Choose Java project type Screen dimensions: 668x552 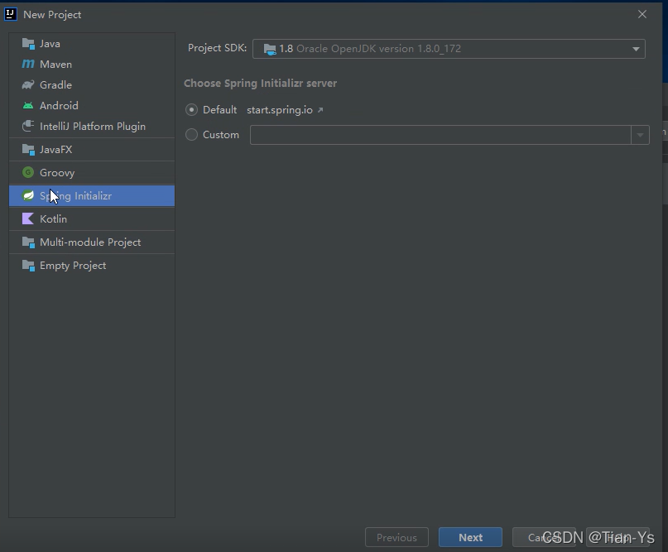92,43
